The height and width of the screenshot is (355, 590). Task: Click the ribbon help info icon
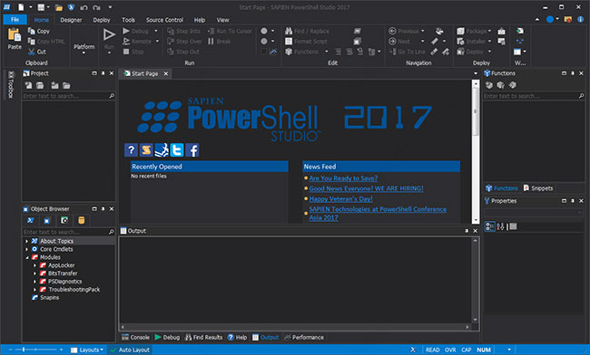click(581, 19)
